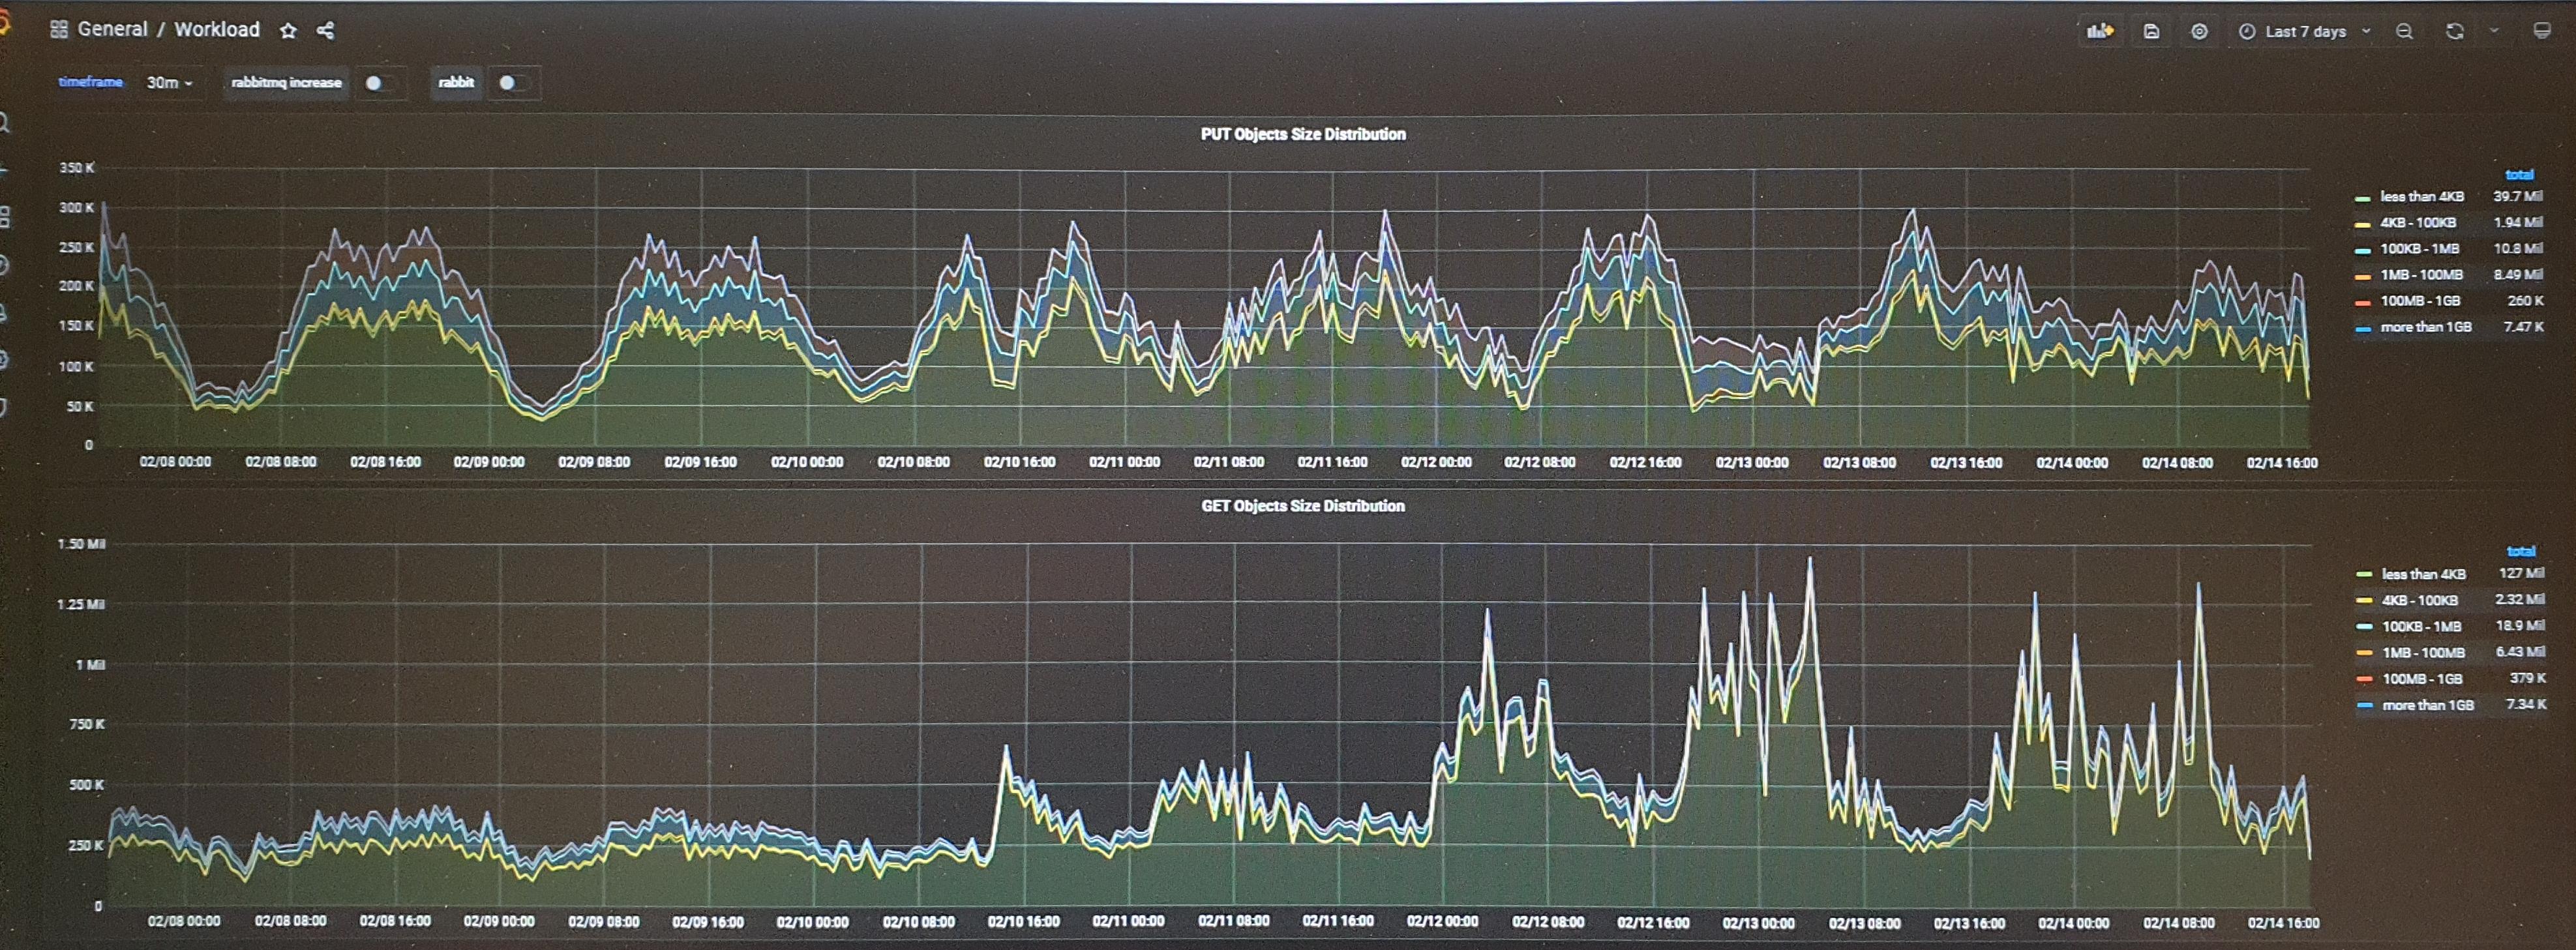Click the '100KB - 1MB' GET legend entry

[2421, 627]
